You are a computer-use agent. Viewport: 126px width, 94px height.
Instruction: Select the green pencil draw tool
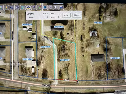(39, 8)
